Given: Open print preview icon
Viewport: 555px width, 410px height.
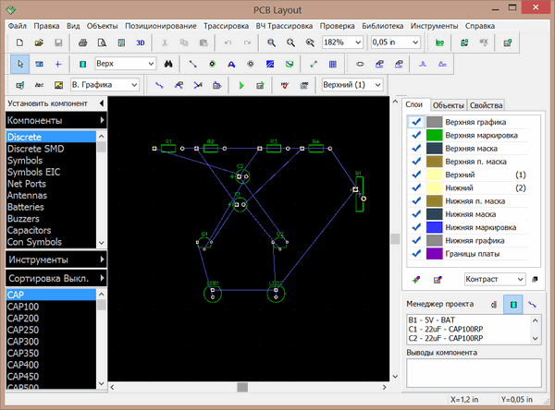Looking at the screenshot, I should (x=102, y=42).
